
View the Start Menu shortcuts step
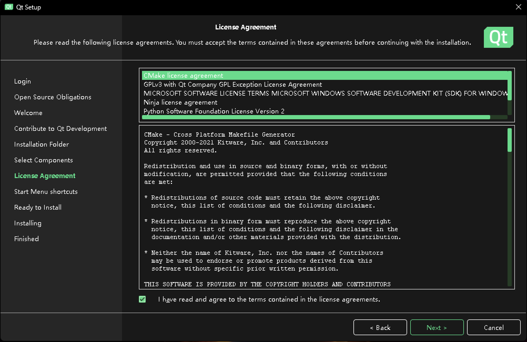(46, 191)
